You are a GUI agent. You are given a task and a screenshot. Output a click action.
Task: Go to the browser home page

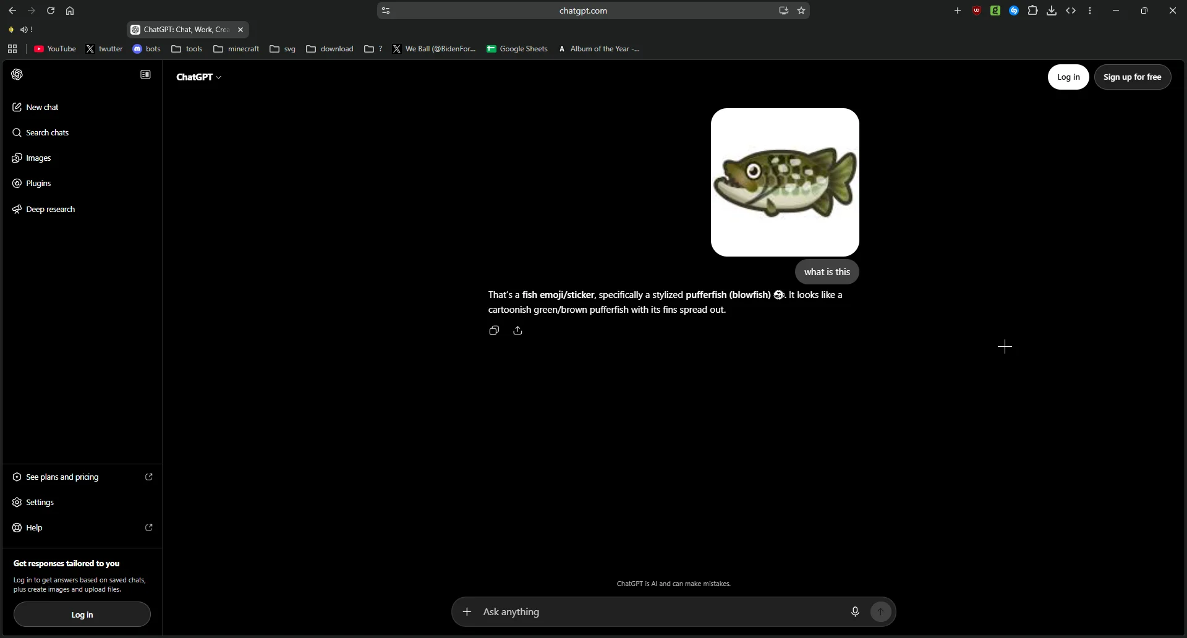point(70,11)
